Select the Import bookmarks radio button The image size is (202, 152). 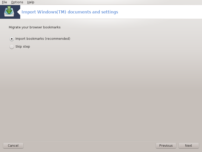pyautogui.click(x=12, y=39)
